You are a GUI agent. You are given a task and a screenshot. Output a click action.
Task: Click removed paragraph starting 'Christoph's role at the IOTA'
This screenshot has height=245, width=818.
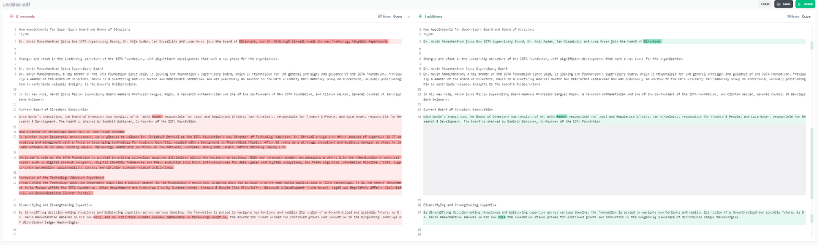click(210, 162)
